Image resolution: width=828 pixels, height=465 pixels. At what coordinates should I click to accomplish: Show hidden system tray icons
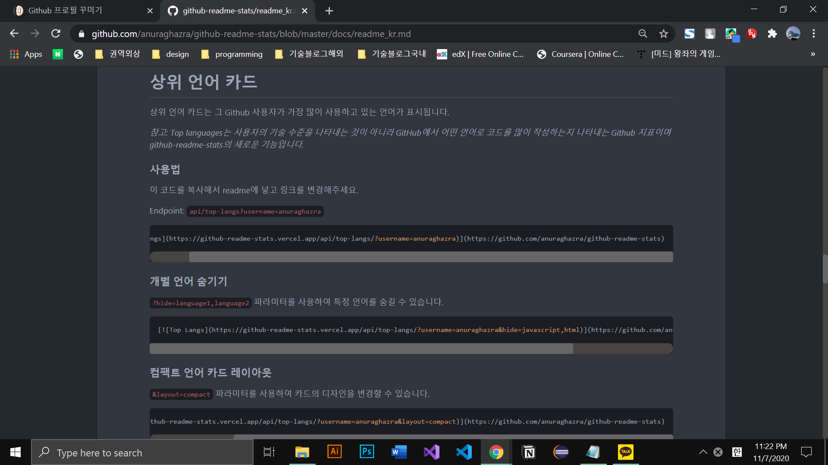click(703, 452)
